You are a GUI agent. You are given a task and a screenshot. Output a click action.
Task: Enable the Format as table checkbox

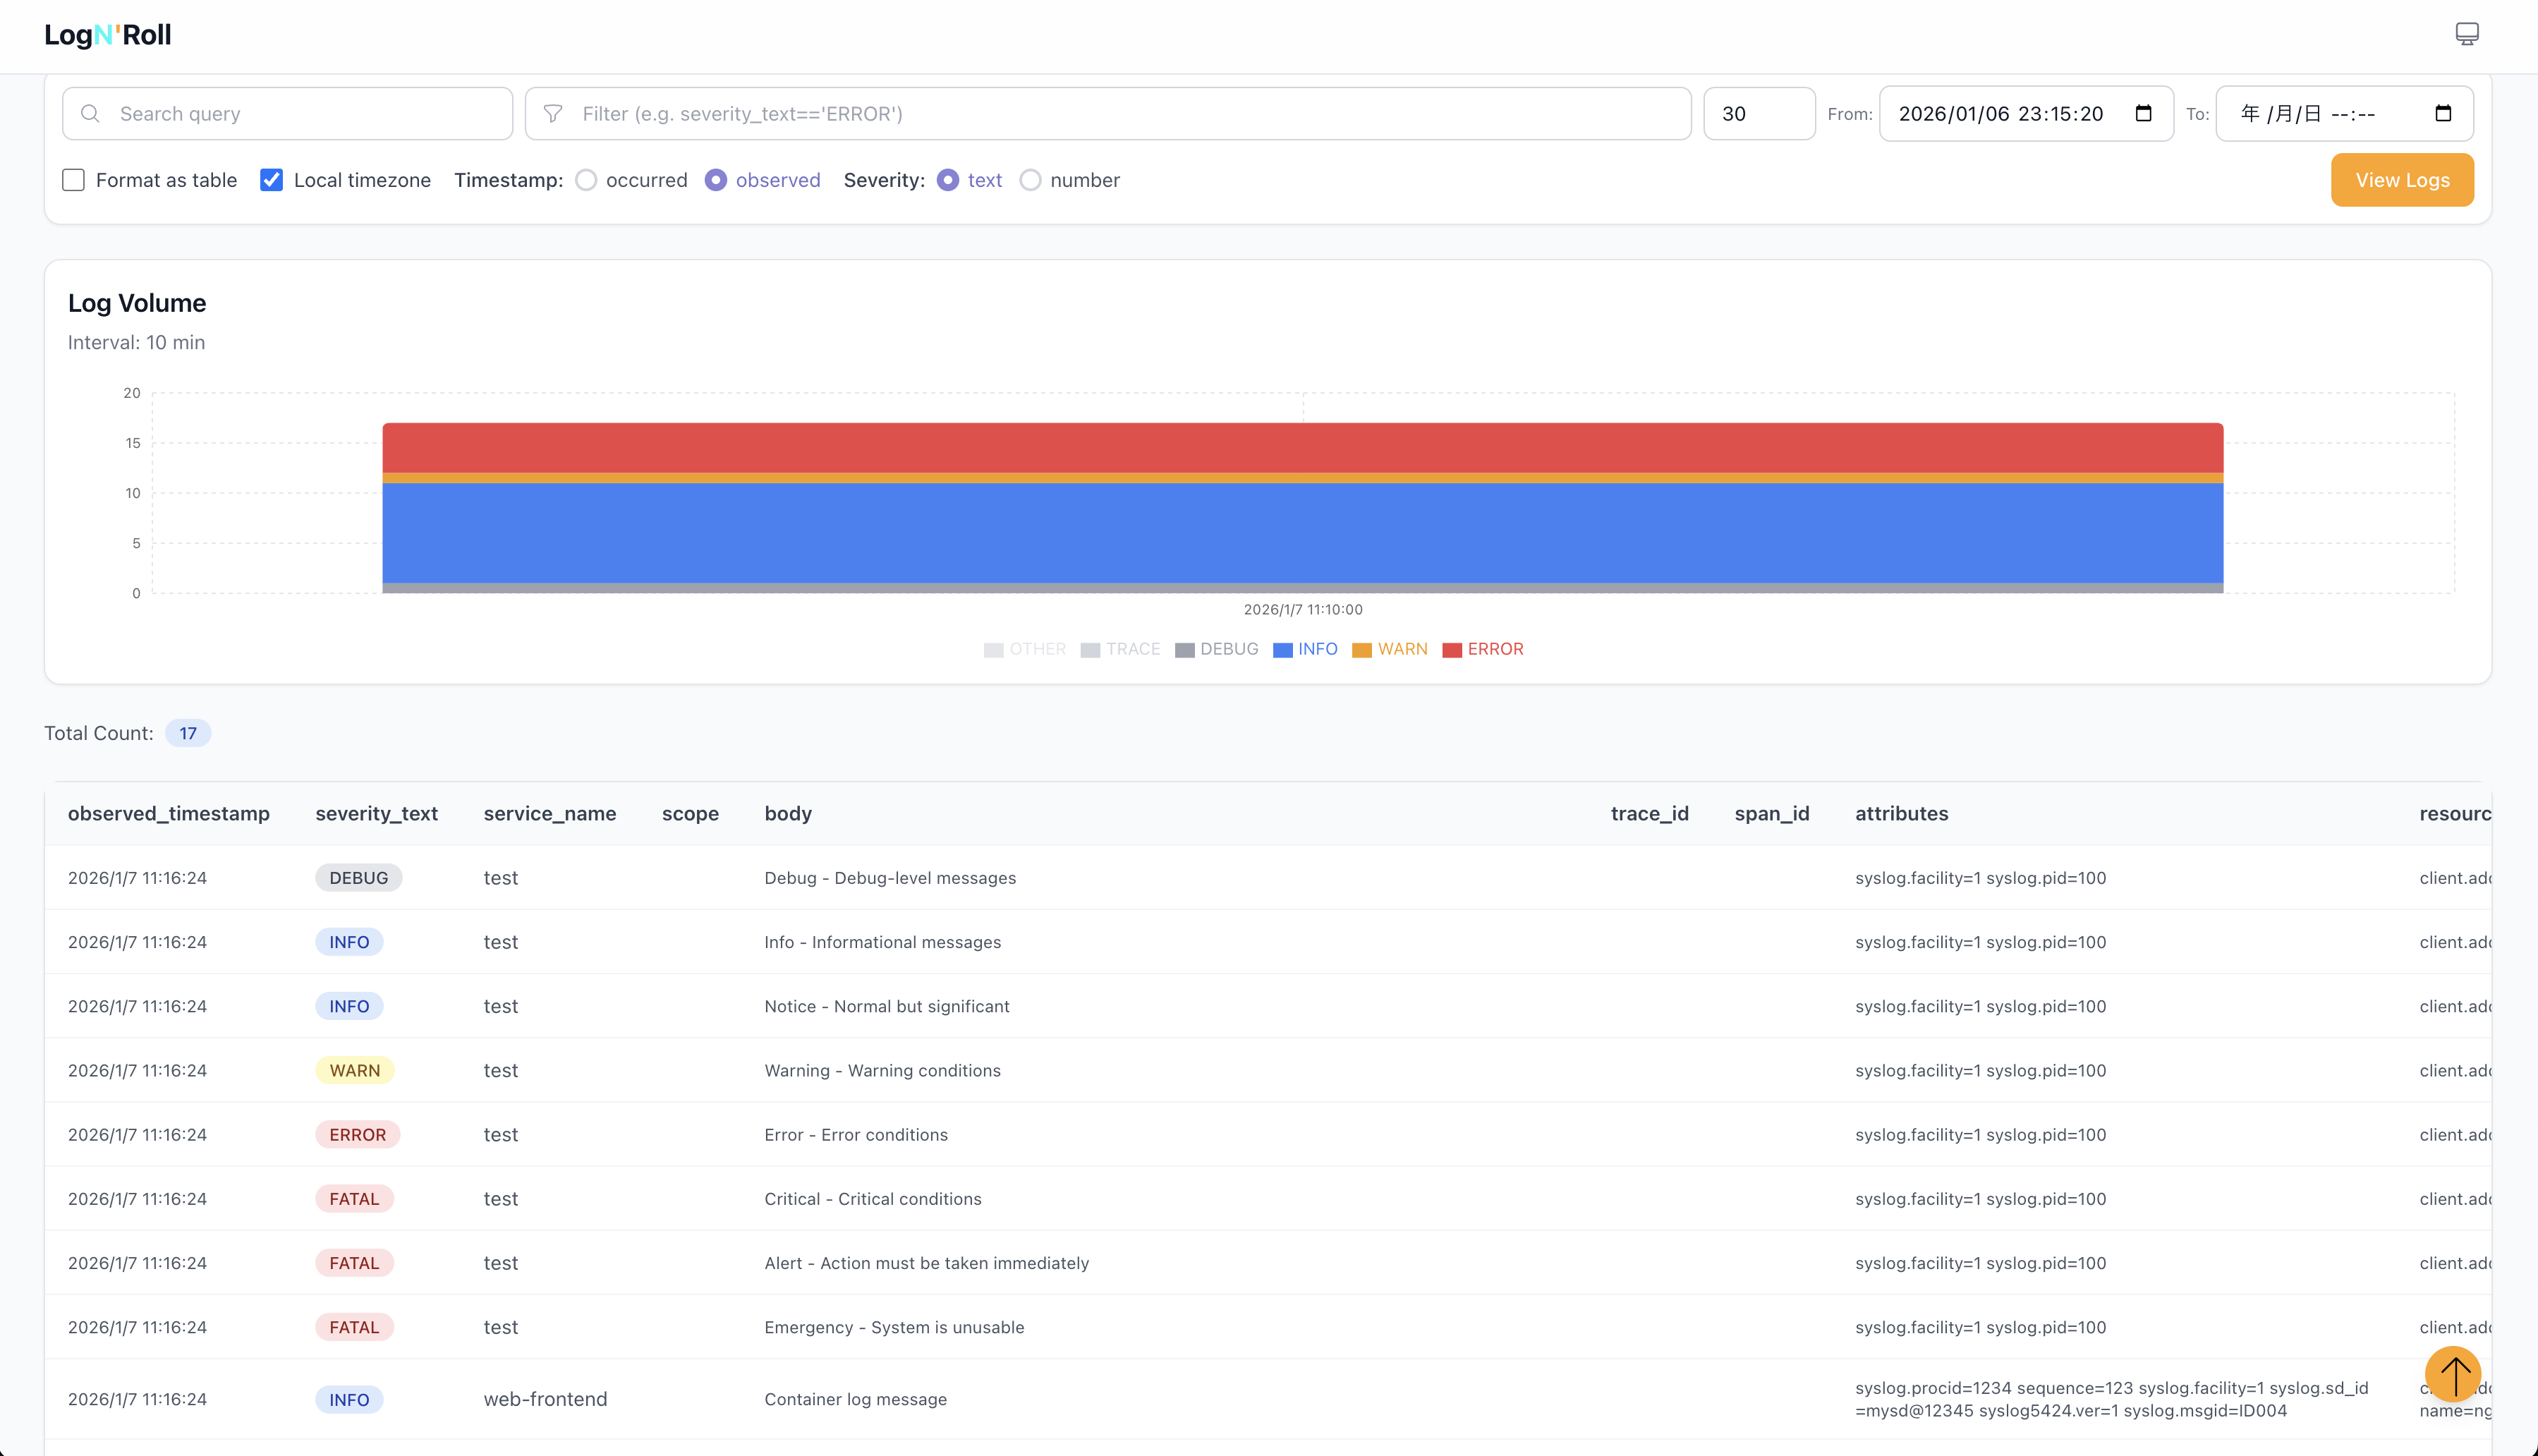(73, 180)
